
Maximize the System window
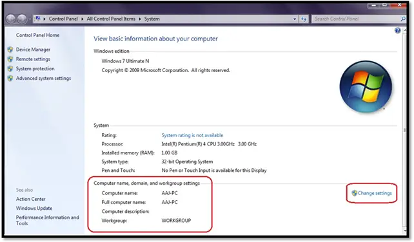pos(384,5)
